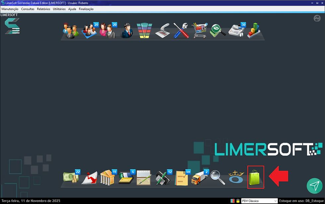Open the Finalização menu
Screen dimensions: 325x204
coord(86,9)
